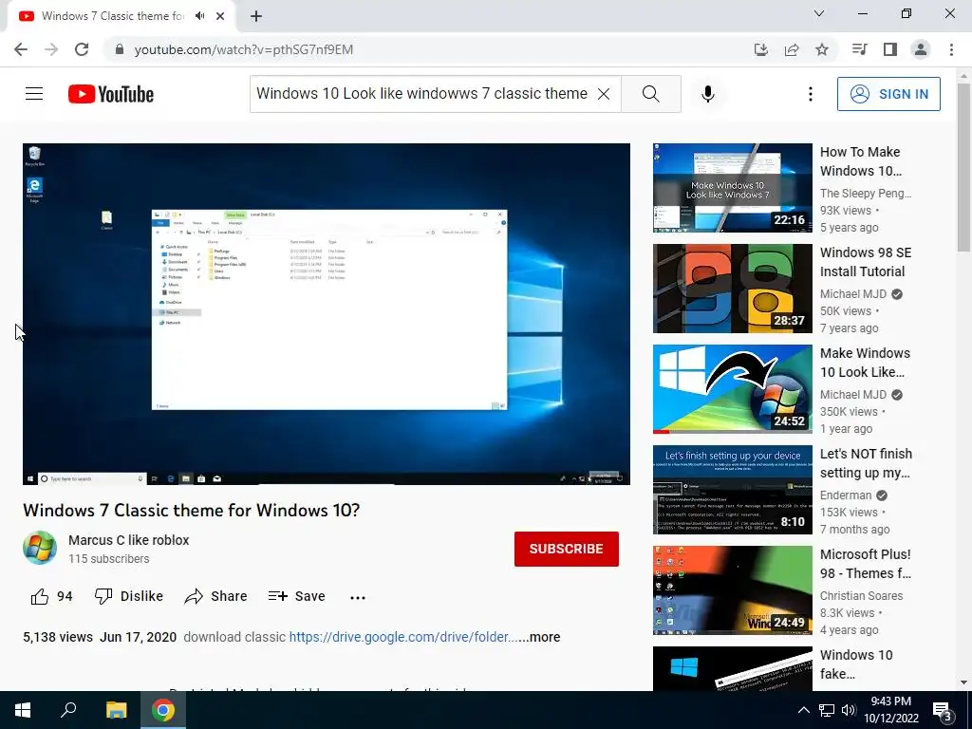Screen dimensions: 972x729
Task: Open Windows 98 SE Install Tutorial thumbnail
Action: tap(732, 289)
